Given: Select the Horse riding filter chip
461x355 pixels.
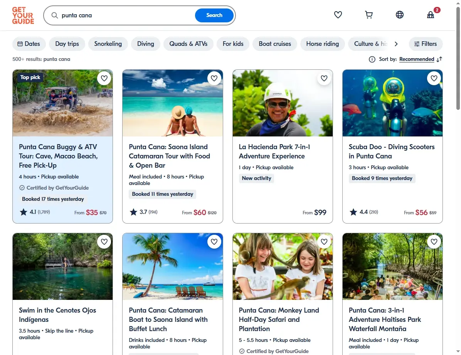Looking at the screenshot, I should point(323,44).
